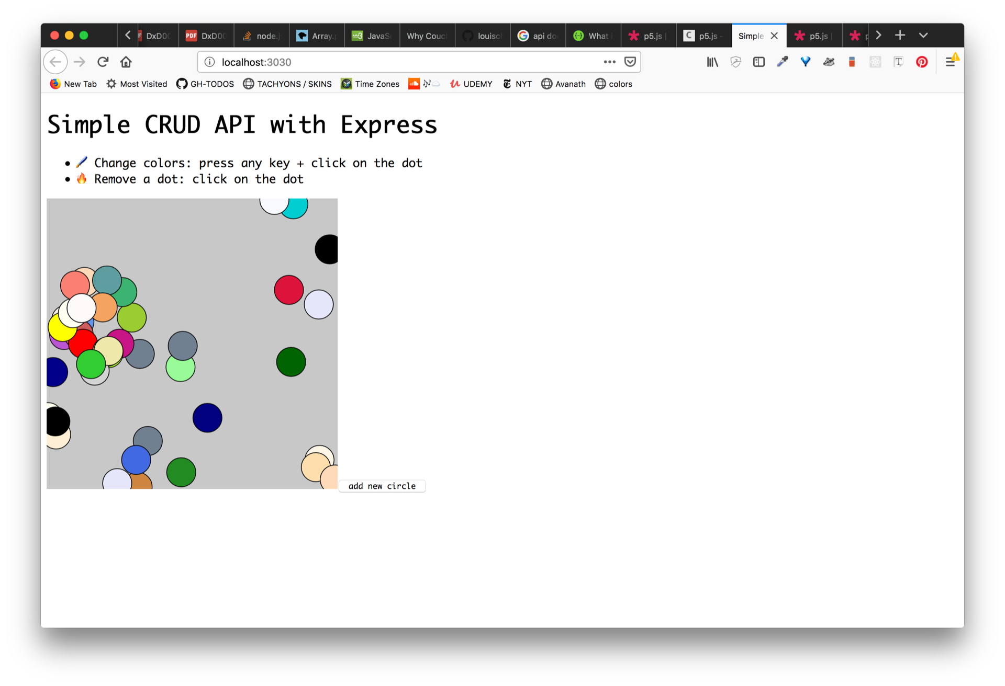Open the GH-TODOS bookmark

(x=205, y=84)
